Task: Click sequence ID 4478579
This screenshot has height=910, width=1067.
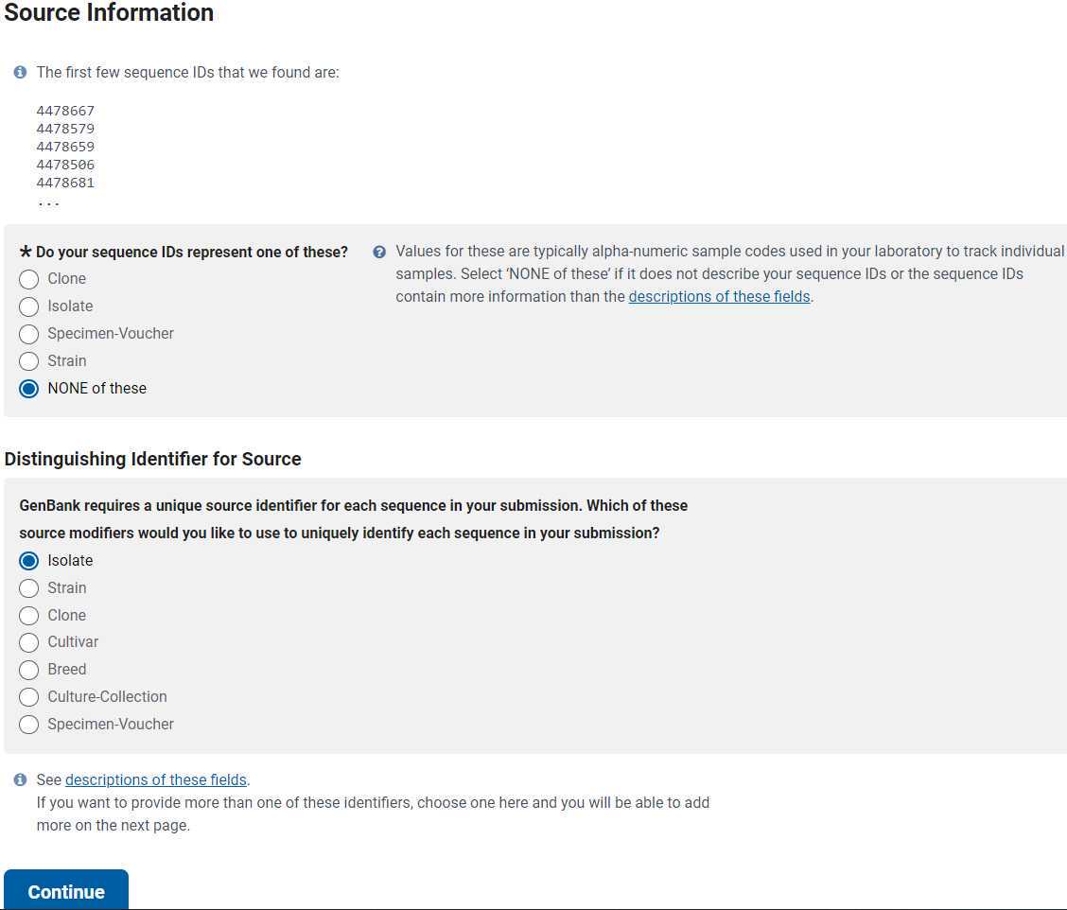Action: (65, 129)
